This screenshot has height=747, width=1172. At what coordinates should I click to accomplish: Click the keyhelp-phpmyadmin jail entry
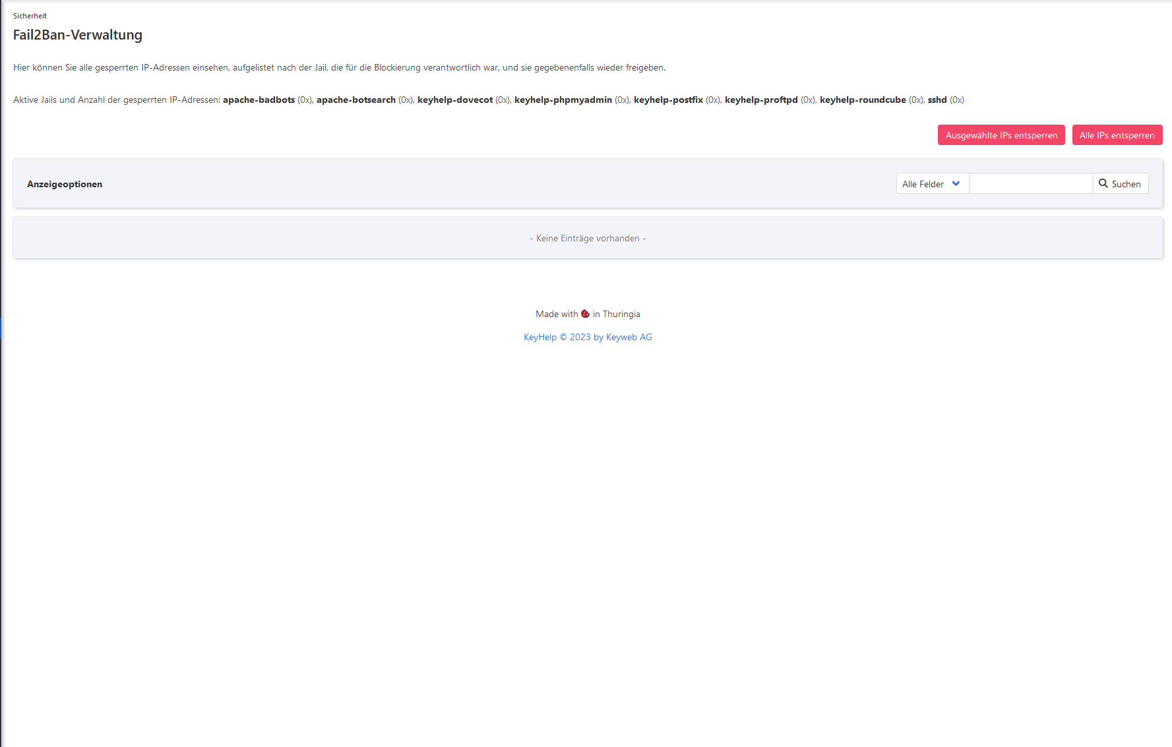(563, 100)
